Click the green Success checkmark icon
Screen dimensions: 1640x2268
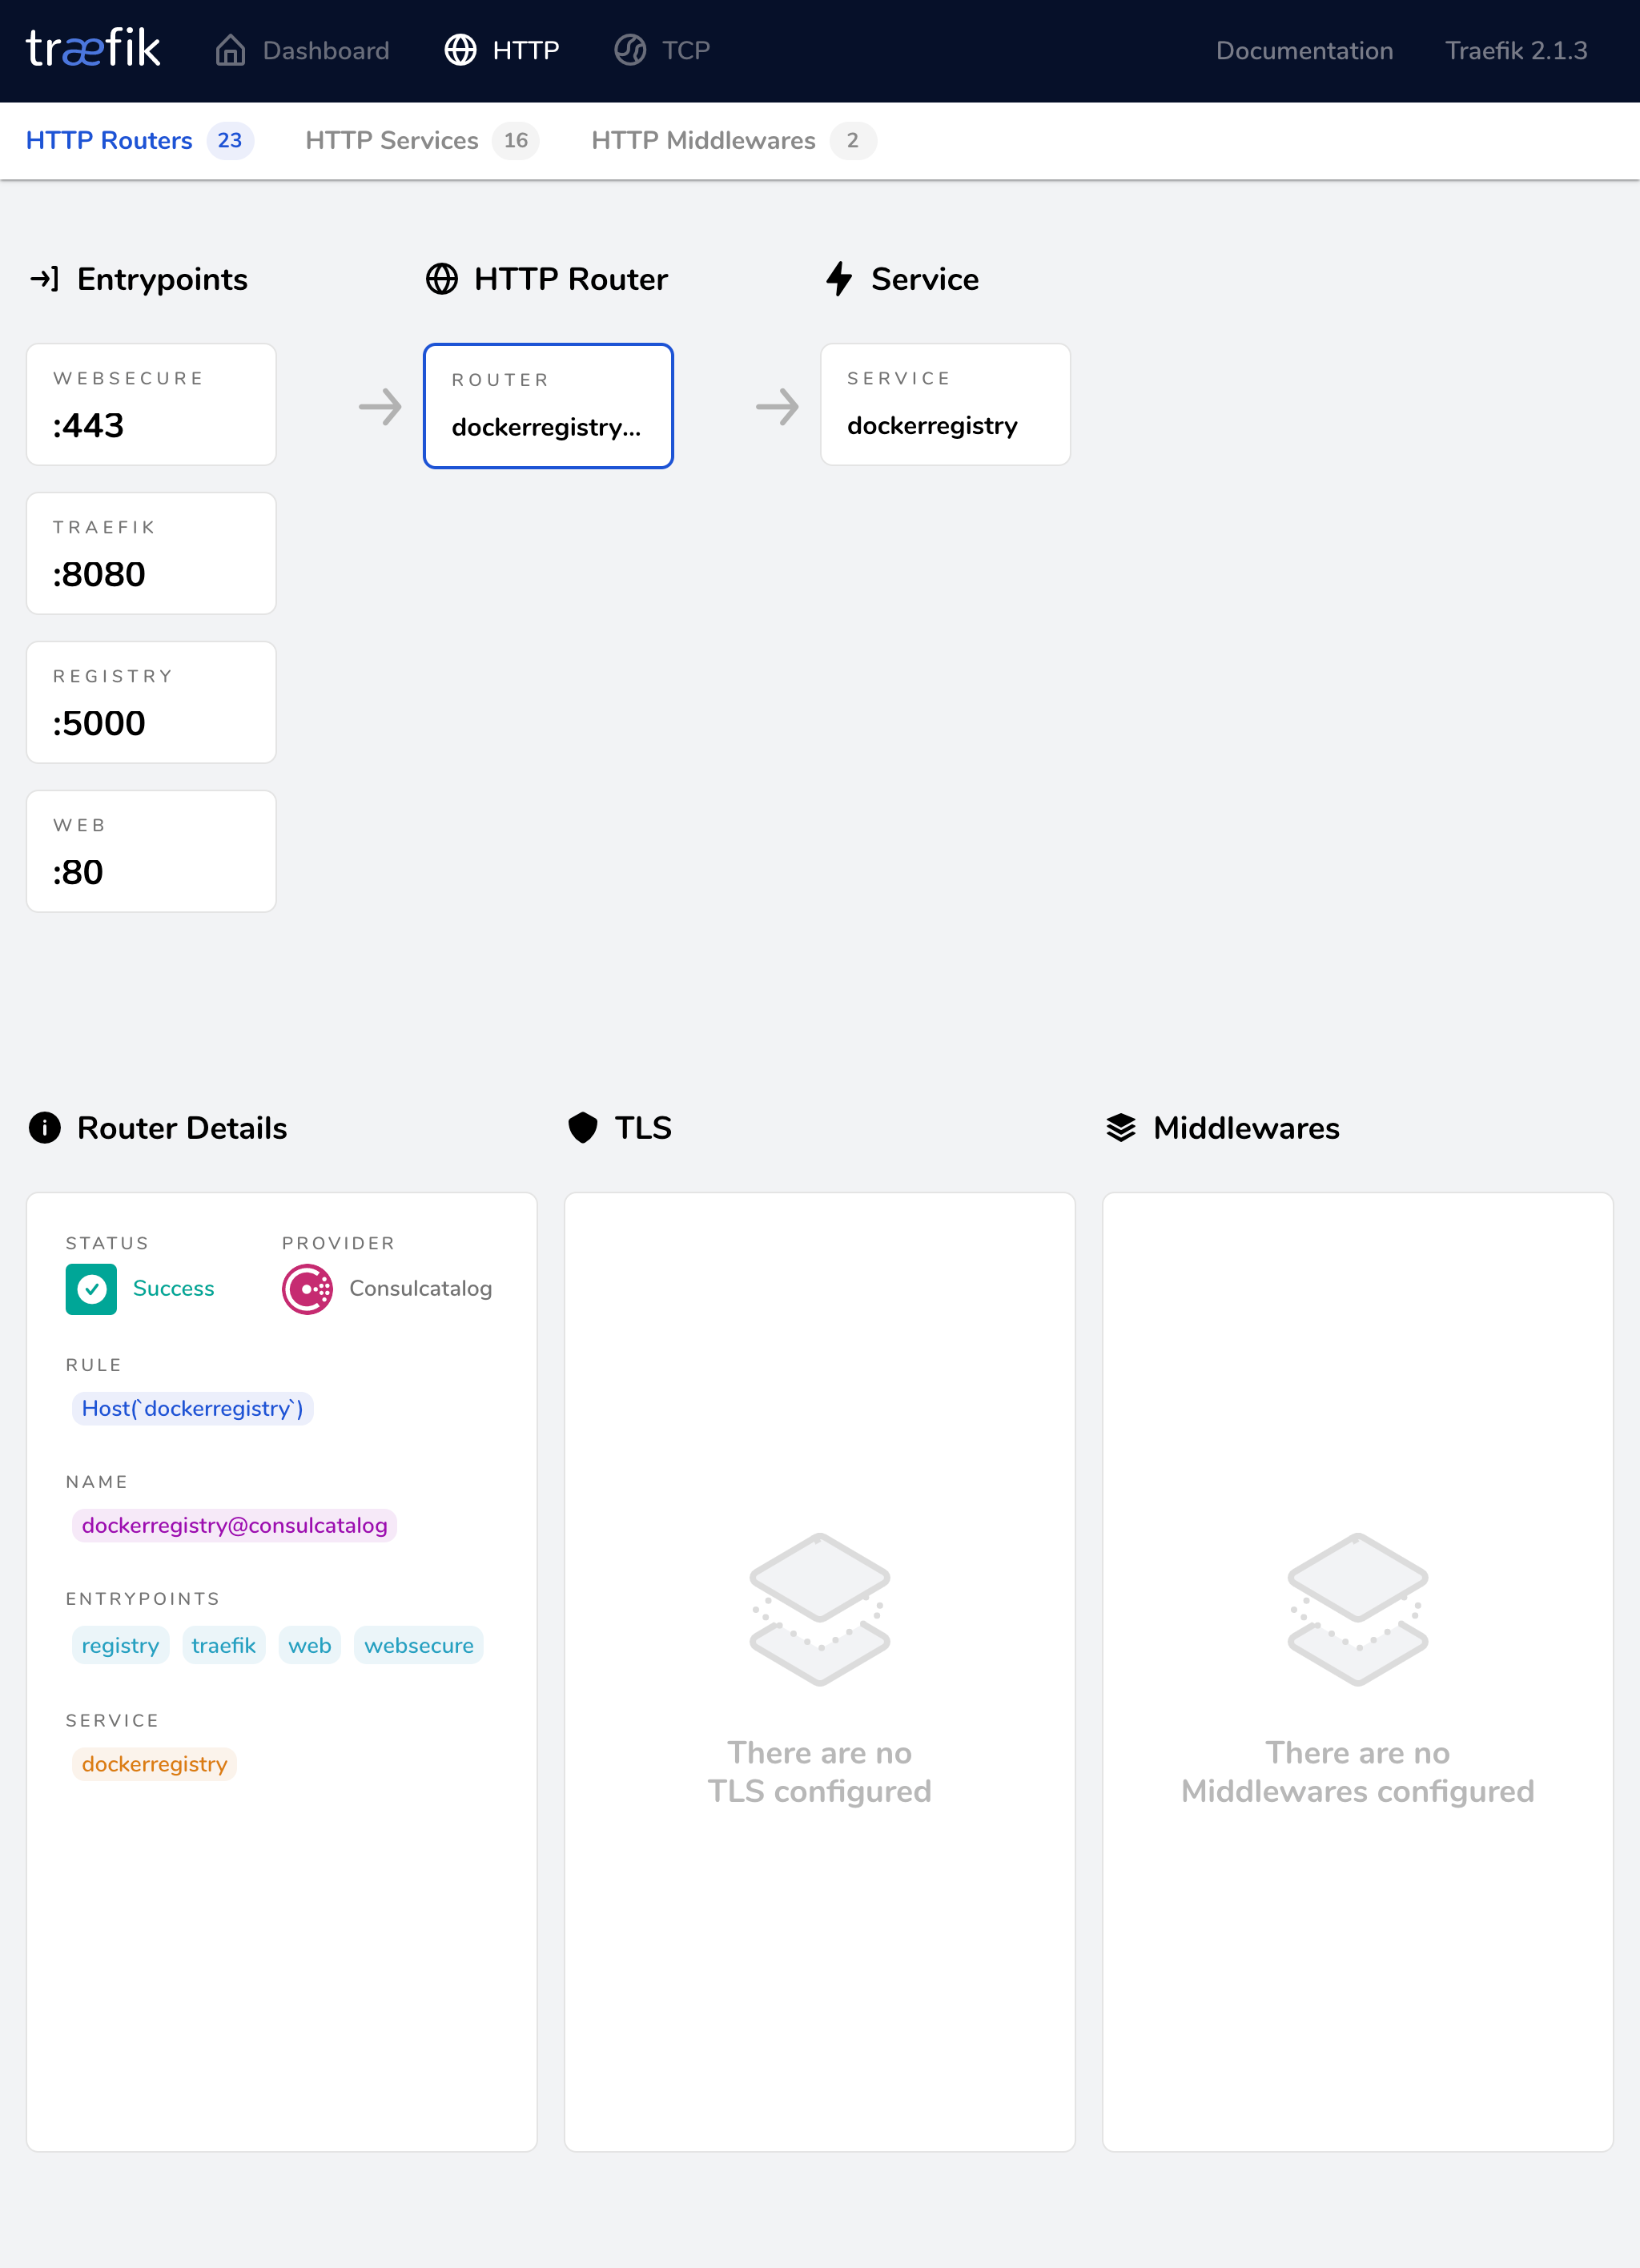pyautogui.click(x=91, y=1289)
